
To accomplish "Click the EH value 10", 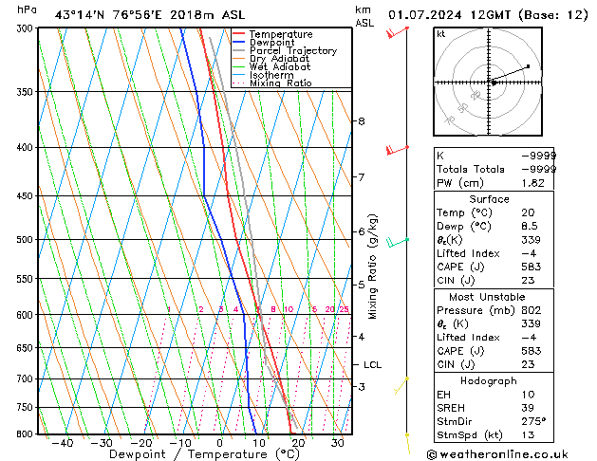I will click(528, 395).
